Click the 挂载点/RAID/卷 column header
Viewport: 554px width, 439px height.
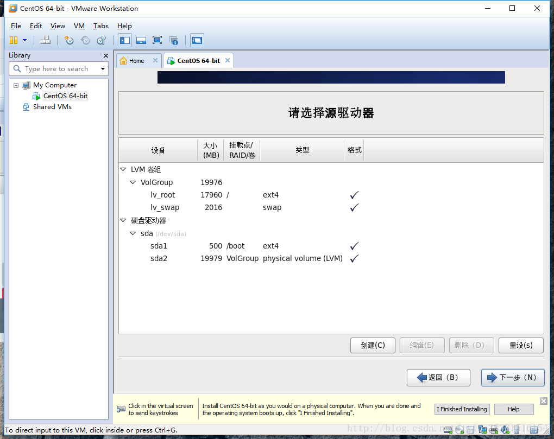coord(242,150)
